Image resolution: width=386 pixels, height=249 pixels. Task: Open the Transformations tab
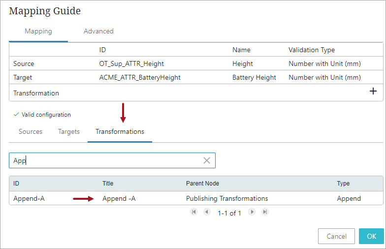(x=120, y=132)
